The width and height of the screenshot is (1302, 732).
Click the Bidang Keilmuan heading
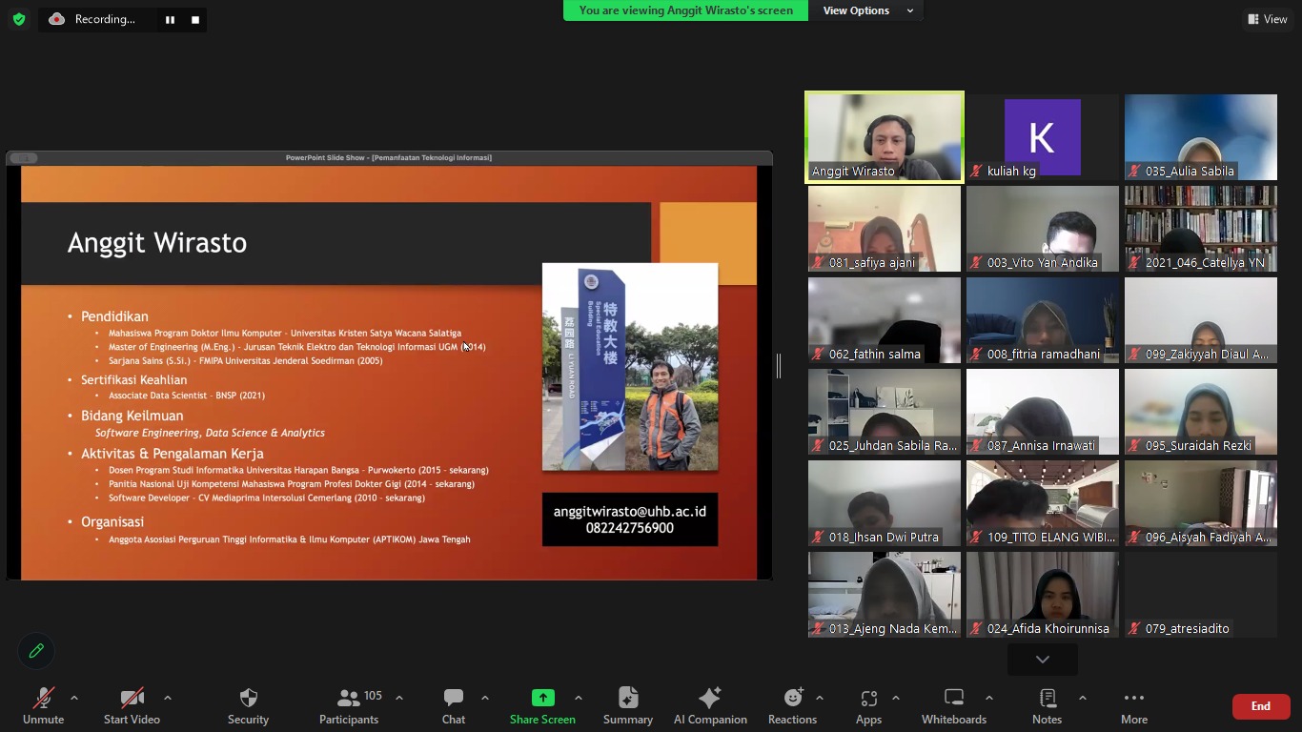[132, 416]
